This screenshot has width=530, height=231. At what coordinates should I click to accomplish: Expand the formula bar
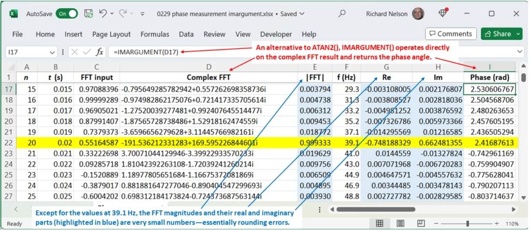[520, 52]
